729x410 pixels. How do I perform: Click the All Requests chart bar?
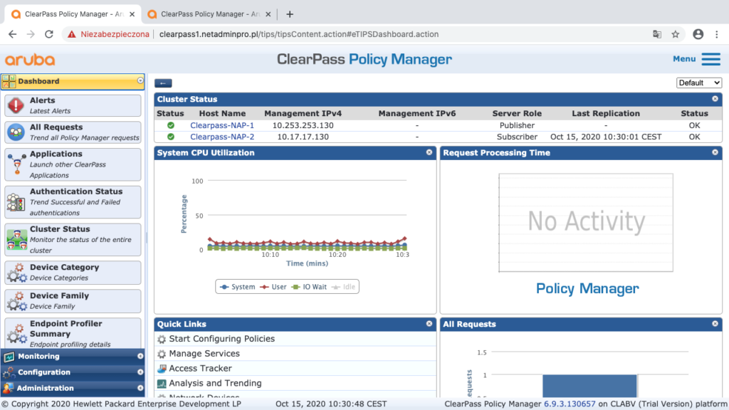(x=589, y=386)
